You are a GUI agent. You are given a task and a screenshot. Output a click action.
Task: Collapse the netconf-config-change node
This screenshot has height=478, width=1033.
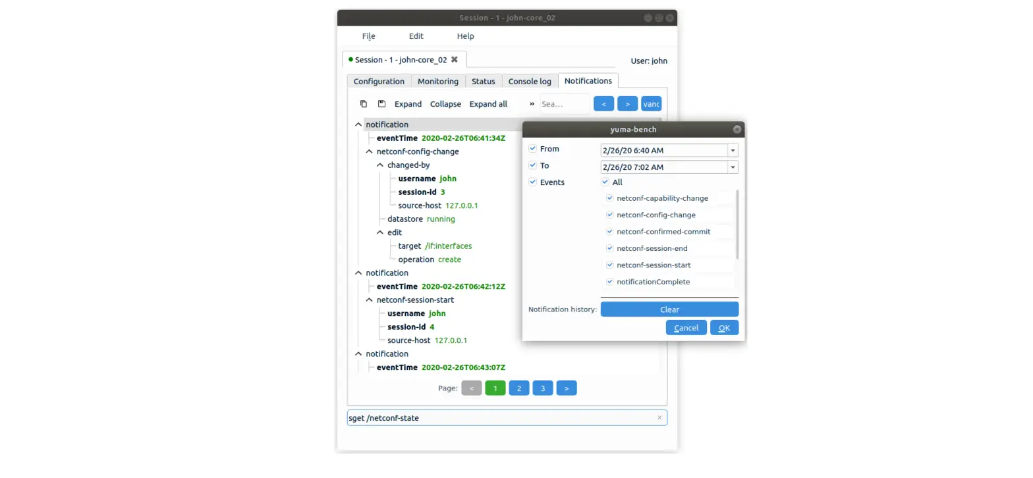click(369, 151)
